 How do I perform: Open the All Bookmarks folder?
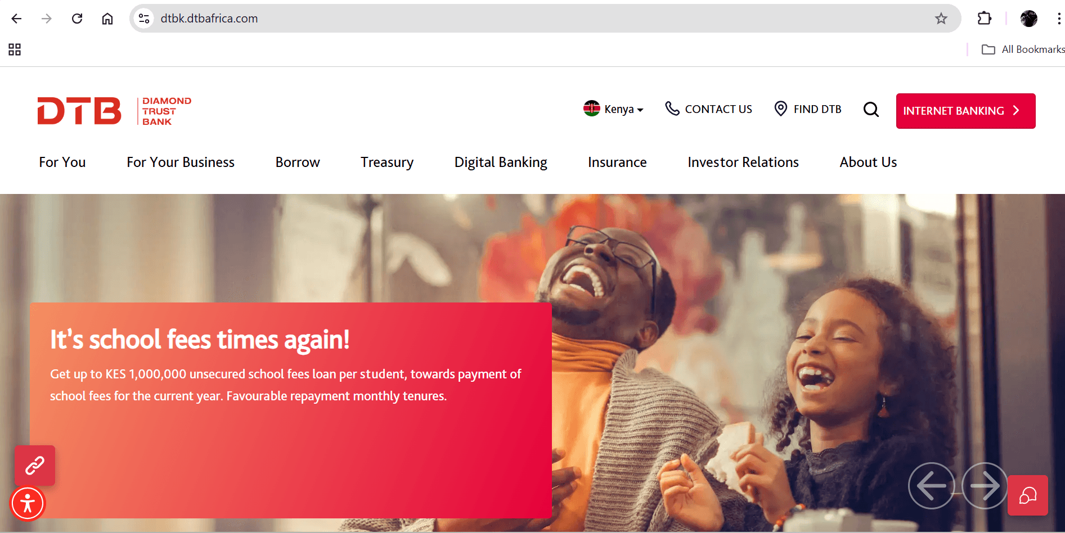(x=1023, y=49)
